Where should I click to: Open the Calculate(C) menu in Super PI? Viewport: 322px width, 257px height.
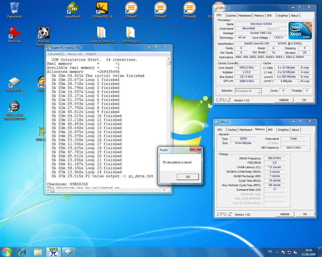click(56, 54)
